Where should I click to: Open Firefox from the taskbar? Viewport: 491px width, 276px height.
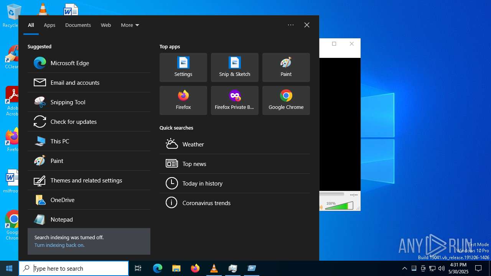coord(195,268)
